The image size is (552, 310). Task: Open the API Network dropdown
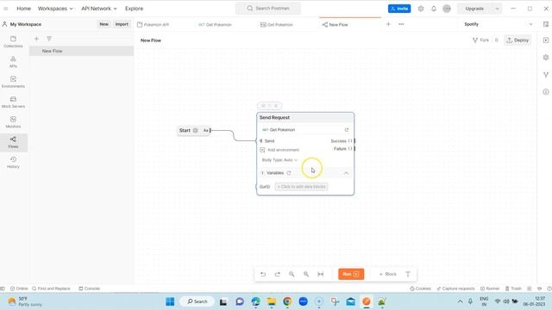99,9
